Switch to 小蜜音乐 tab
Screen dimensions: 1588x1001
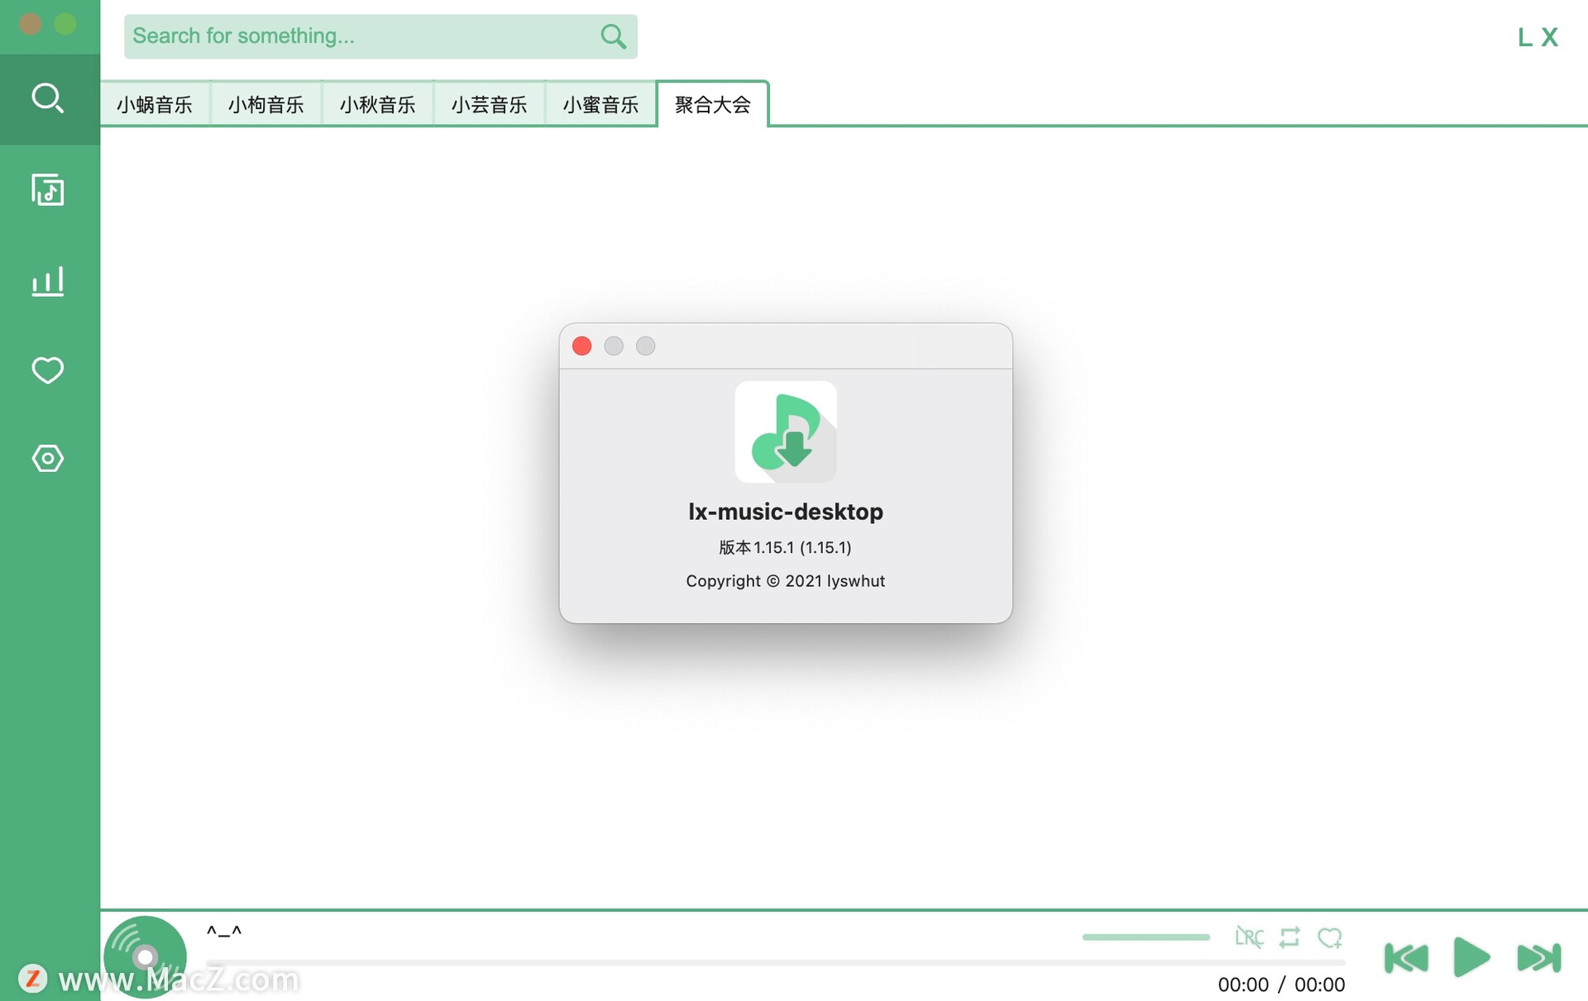click(601, 104)
